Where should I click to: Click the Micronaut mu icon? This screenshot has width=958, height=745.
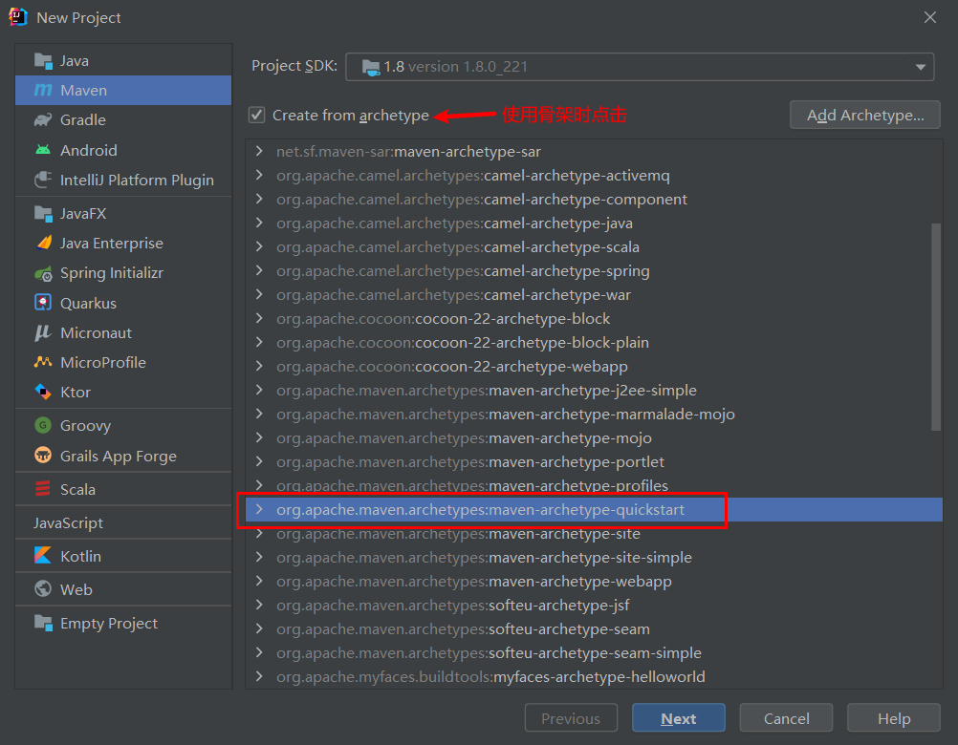[x=43, y=333]
